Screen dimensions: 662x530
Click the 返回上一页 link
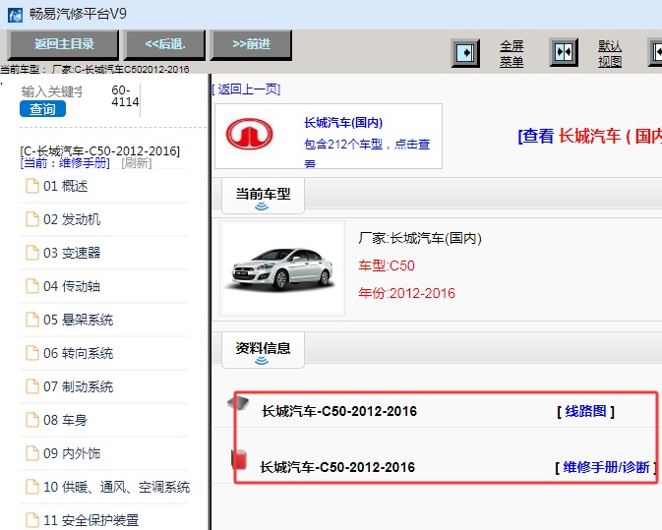pyautogui.click(x=246, y=89)
